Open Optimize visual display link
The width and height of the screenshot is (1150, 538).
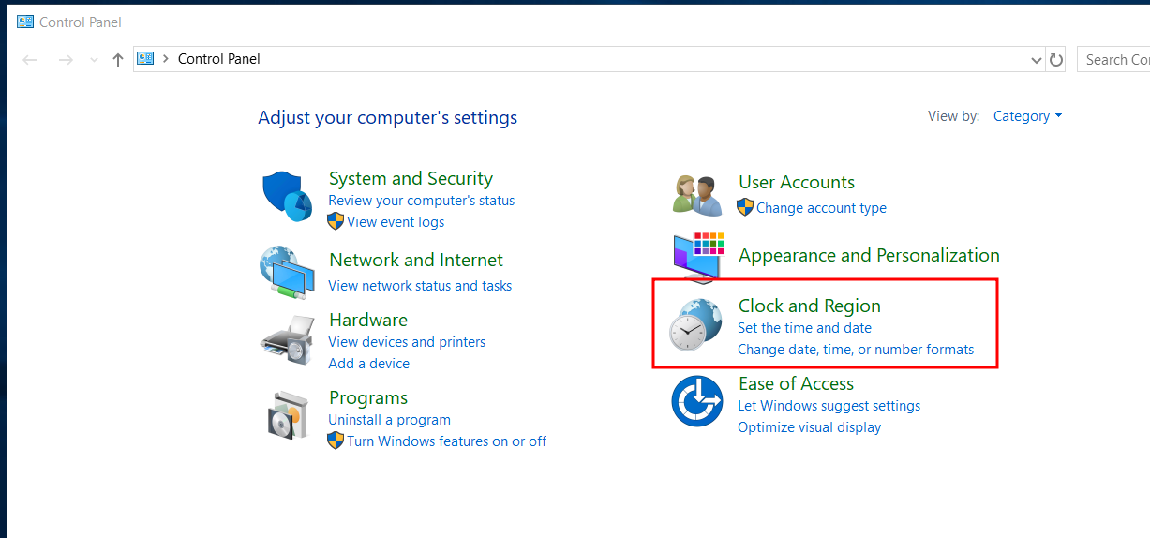tap(809, 427)
